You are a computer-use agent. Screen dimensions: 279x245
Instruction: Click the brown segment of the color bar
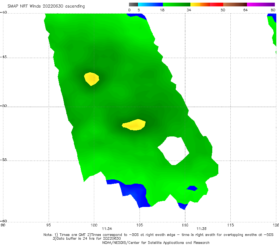click(235, 5)
